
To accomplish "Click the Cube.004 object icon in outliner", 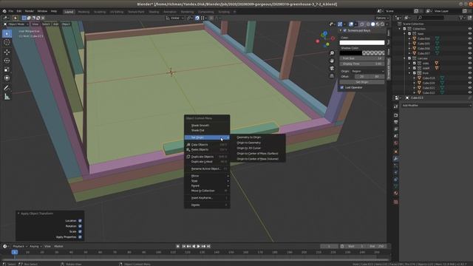I will 415,38.
